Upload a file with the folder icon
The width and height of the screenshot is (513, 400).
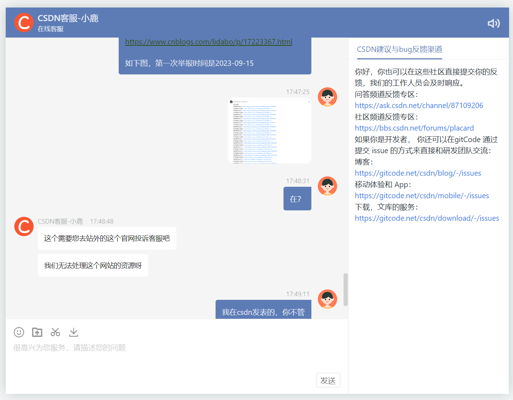coord(37,332)
